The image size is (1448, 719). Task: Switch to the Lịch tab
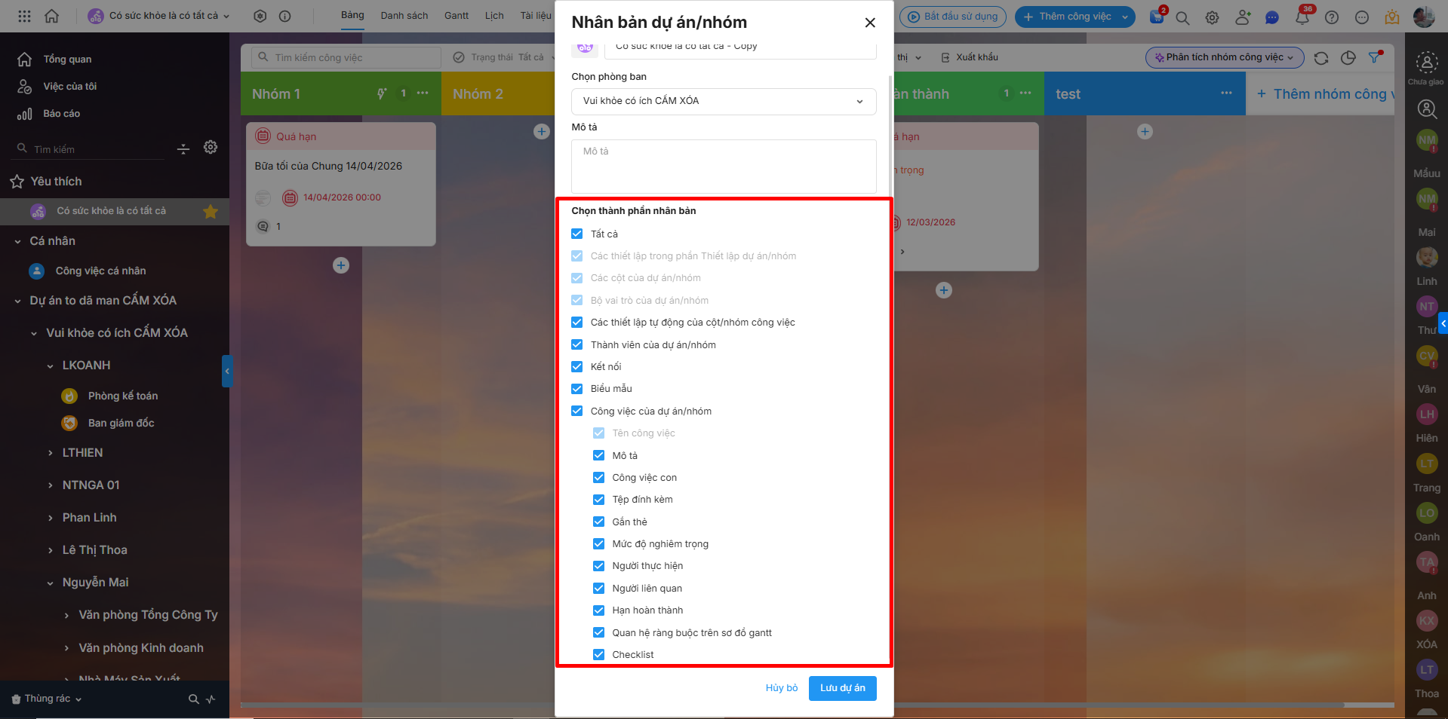(494, 16)
